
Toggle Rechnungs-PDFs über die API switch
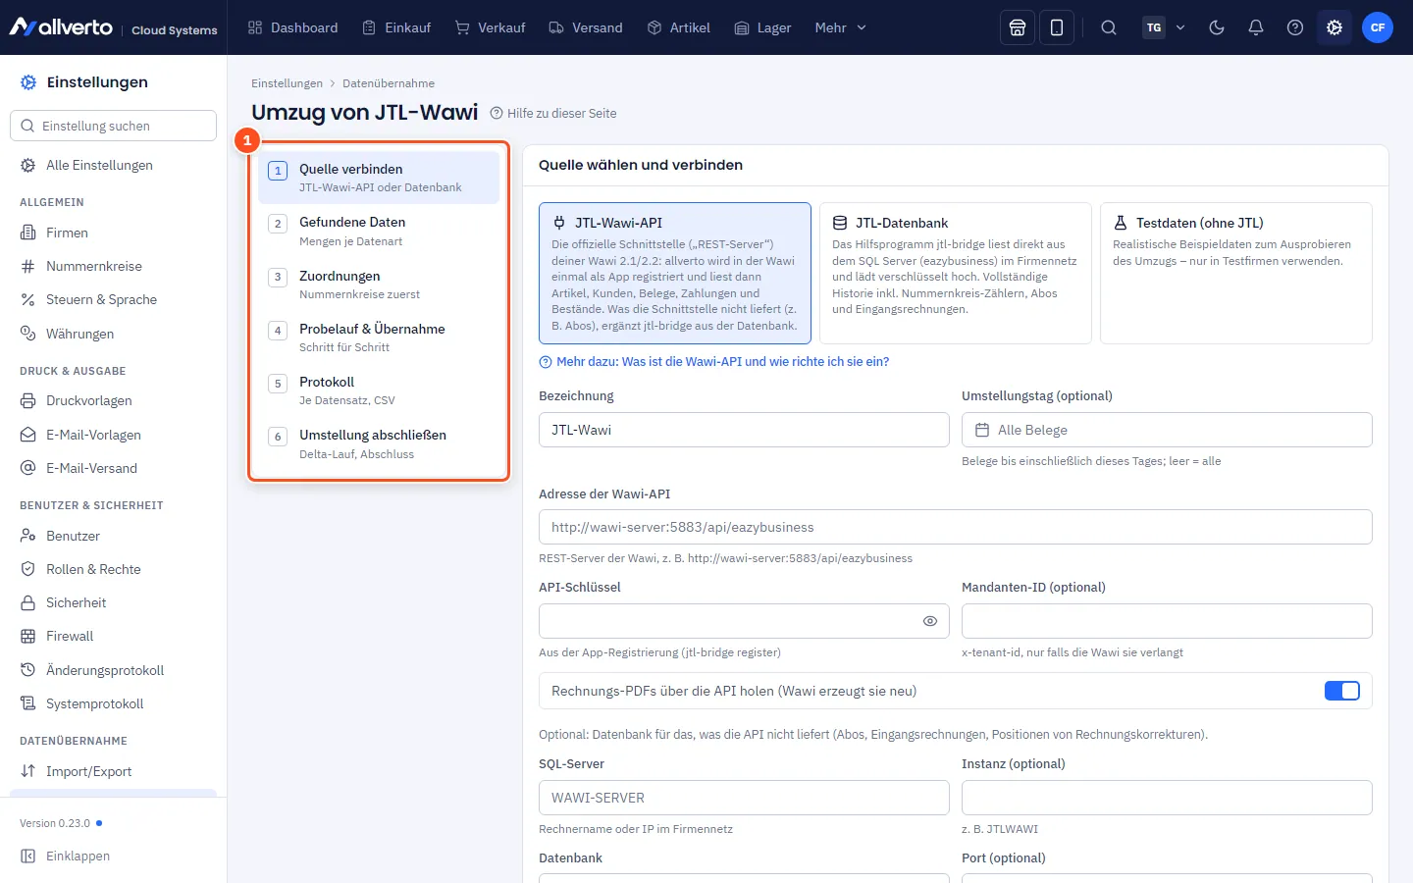1342,691
